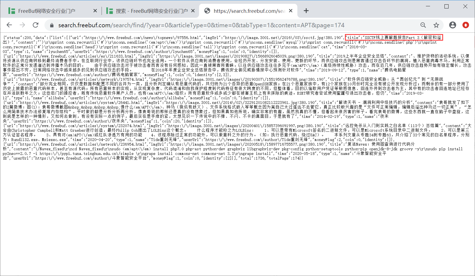Go back using the browser back arrow

pos(9,25)
